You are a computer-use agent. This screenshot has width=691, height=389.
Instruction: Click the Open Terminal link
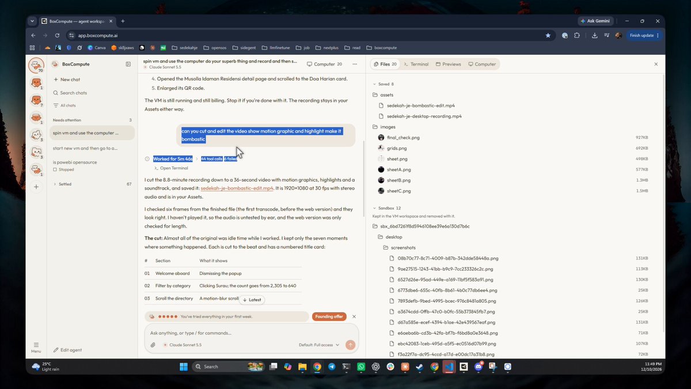(171, 168)
